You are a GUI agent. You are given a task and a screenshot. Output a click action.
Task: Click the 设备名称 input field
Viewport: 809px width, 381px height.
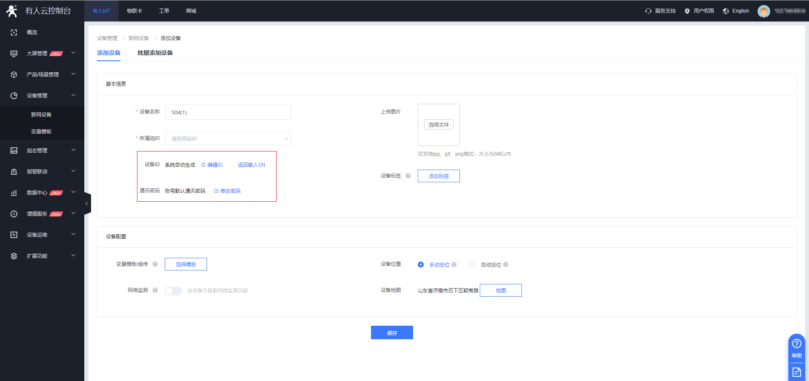pos(228,112)
